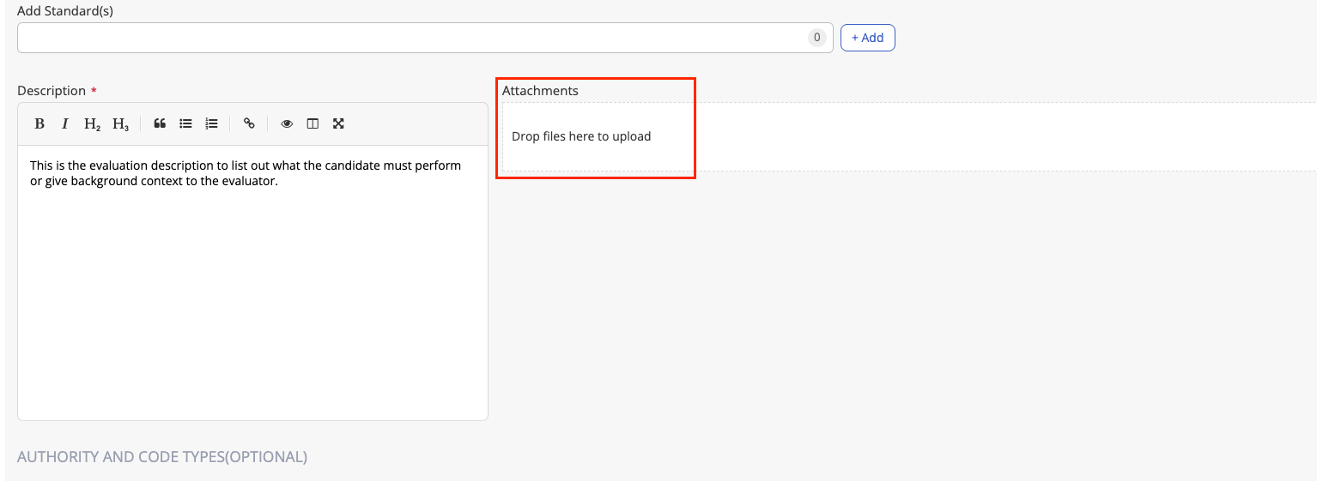Toggle italic formatting in description editor
Viewport: 1317px width, 481px height.
(64, 123)
